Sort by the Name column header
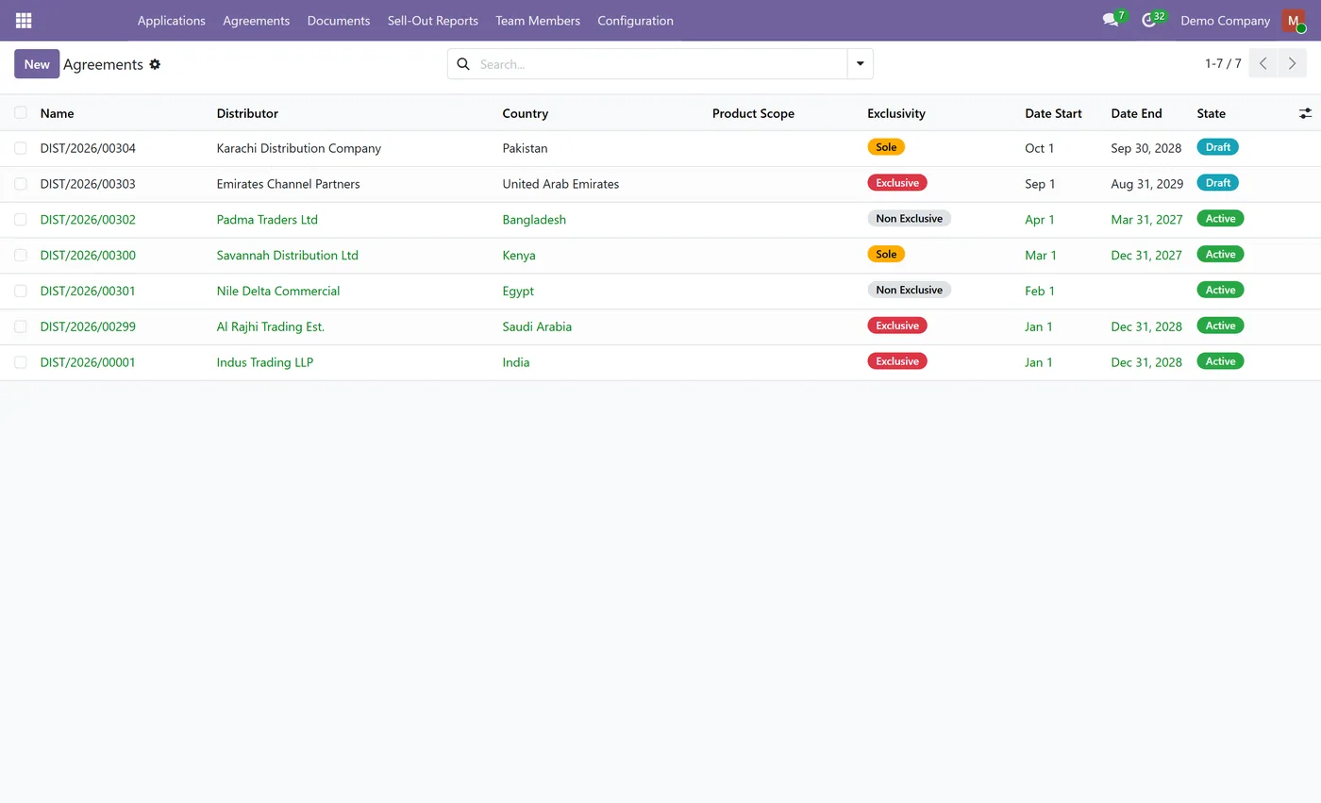The width and height of the screenshot is (1321, 803). click(57, 113)
